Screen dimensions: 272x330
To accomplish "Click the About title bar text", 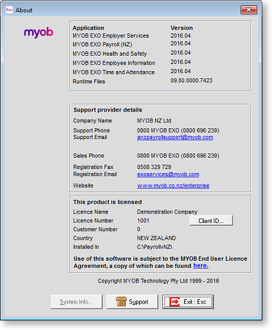I will [24, 10].
